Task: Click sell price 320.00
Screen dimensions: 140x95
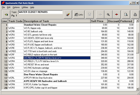Action: pyautogui.click(x=99, y=61)
